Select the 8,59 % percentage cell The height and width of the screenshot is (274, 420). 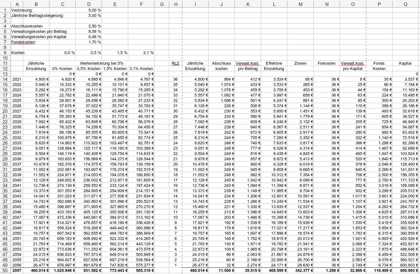(89, 31)
